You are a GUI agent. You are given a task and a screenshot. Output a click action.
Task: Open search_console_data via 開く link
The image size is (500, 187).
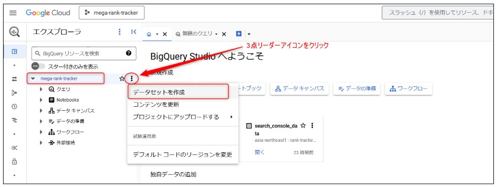(x=260, y=152)
